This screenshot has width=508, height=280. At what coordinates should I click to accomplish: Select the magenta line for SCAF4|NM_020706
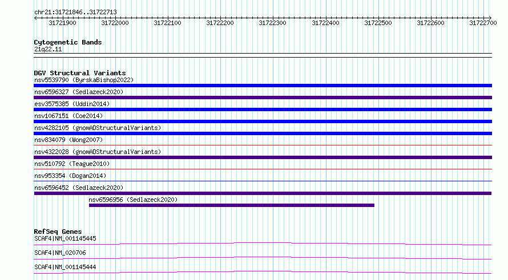[263, 258]
